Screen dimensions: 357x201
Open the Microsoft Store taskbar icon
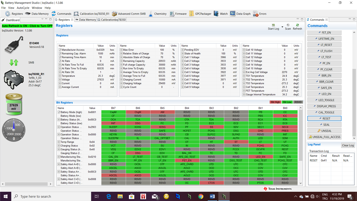pyautogui.click(x=131, y=197)
